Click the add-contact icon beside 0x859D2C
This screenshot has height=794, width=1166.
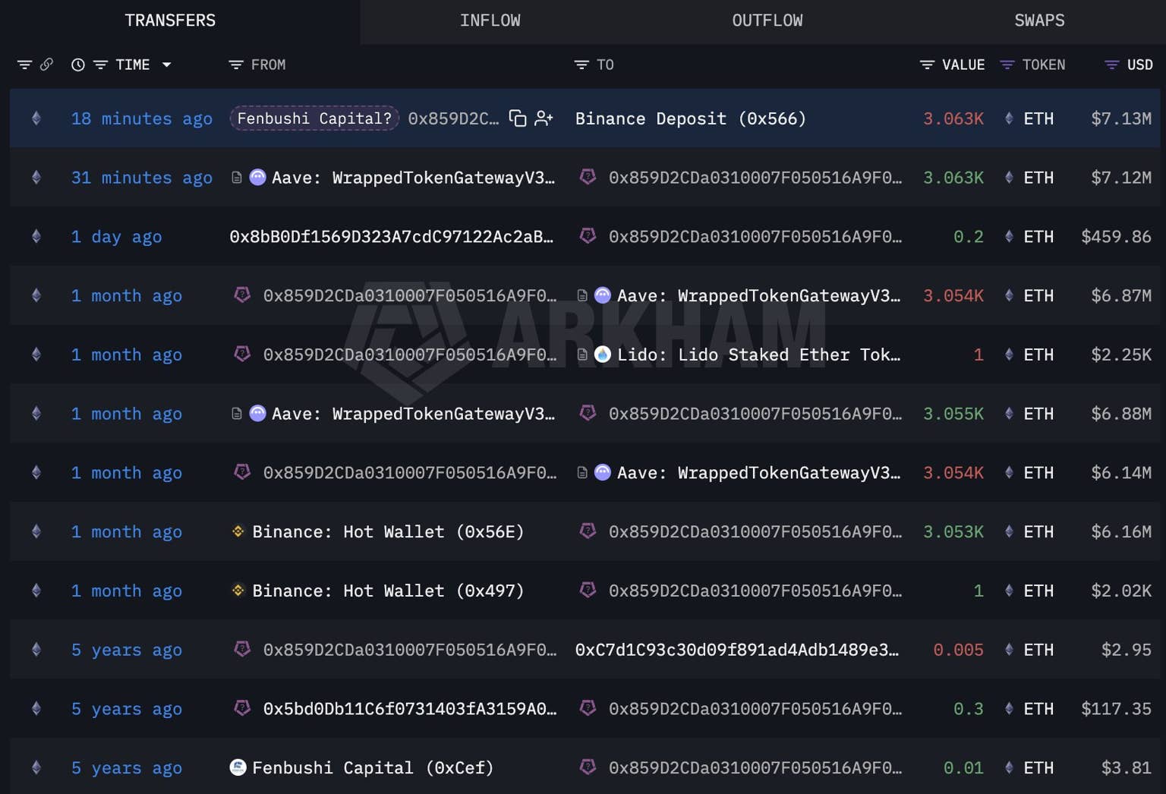[x=544, y=118]
